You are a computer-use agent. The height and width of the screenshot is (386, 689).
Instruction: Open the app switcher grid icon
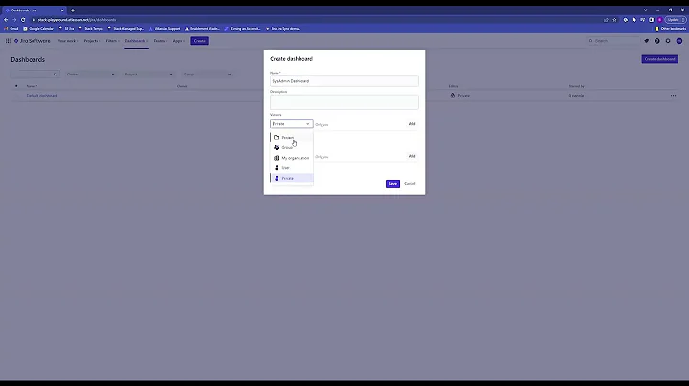click(x=8, y=41)
